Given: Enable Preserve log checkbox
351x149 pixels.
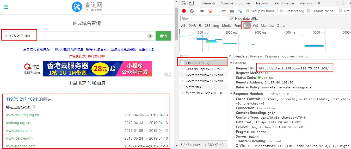Looking at the screenshot, I should tap(282, 11).
